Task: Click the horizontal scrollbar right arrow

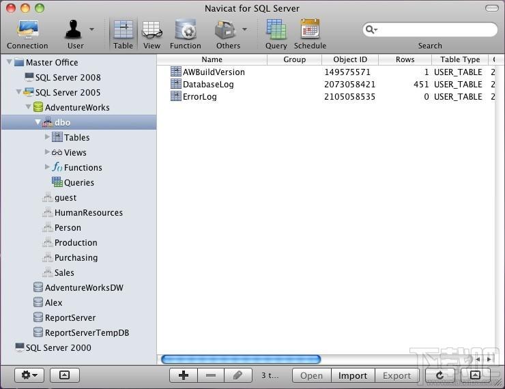Action: pos(489,360)
